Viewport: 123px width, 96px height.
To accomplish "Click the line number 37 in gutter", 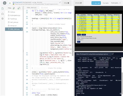I will click(x=27, y=72).
